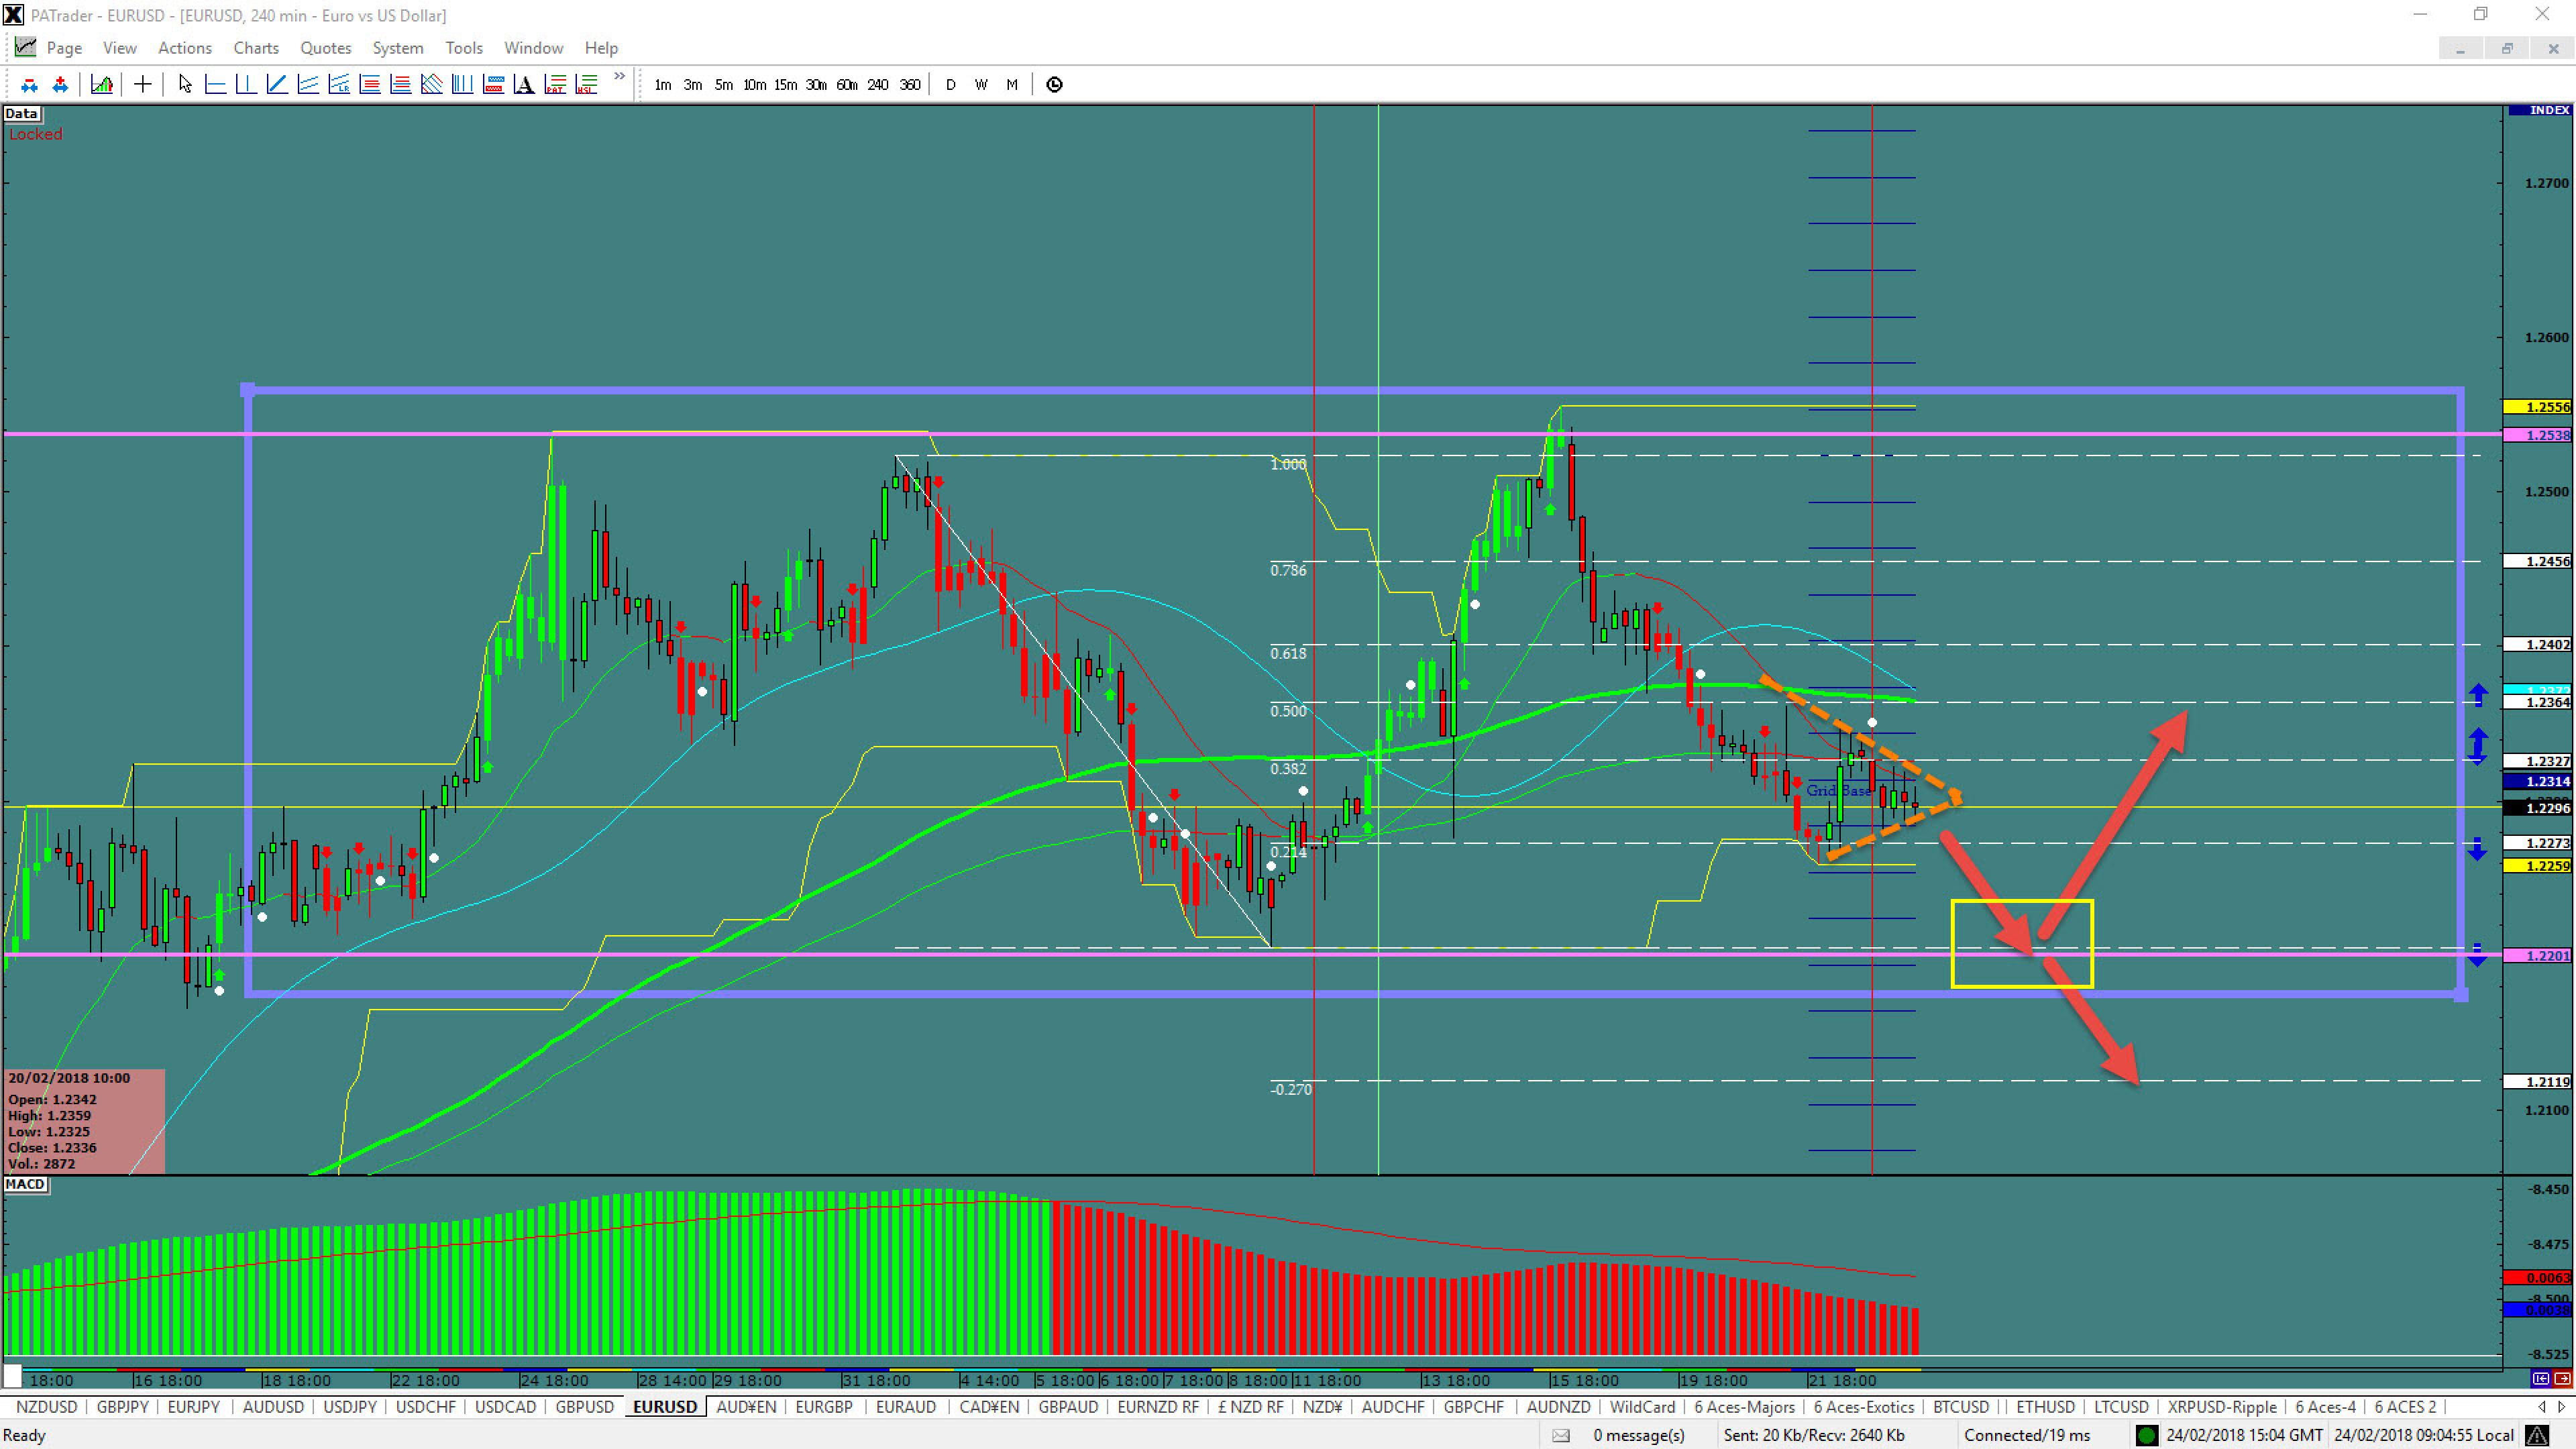The height and width of the screenshot is (1449, 2576).
Task: Expand toolbar overflow chevron
Action: [x=620, y=77]
